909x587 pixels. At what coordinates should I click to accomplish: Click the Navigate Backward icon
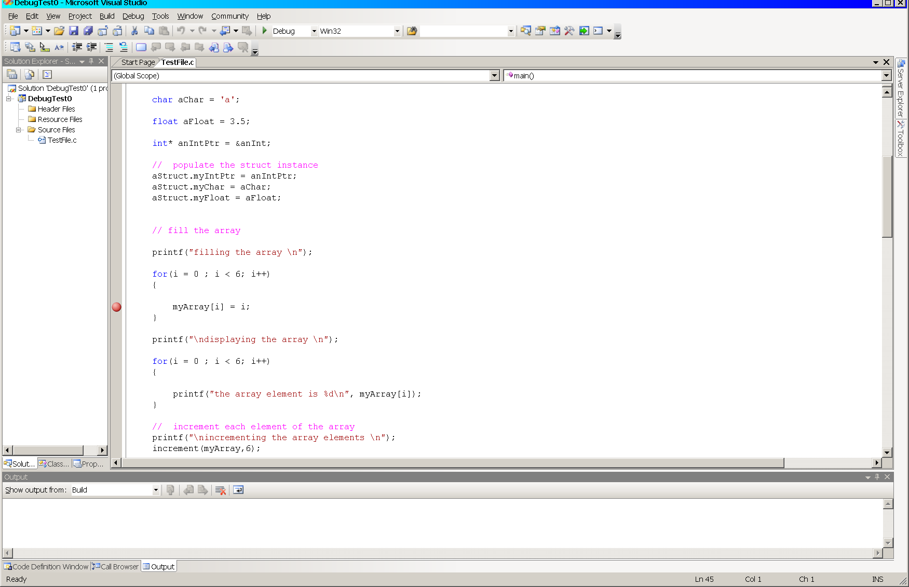pyautogui.click(x=225, y=31)
